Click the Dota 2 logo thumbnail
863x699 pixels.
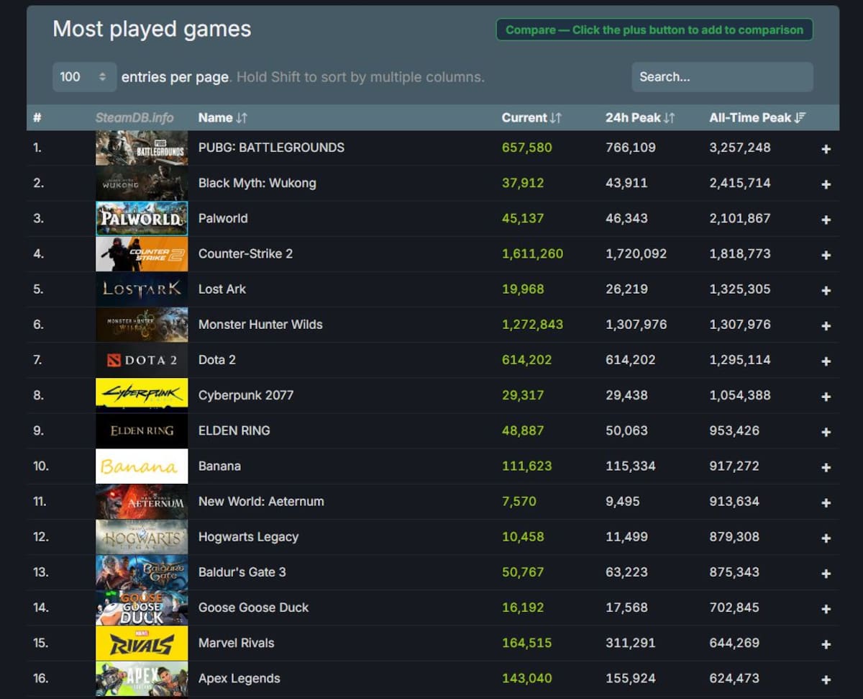pyautogui.click(x=142, y=360)
